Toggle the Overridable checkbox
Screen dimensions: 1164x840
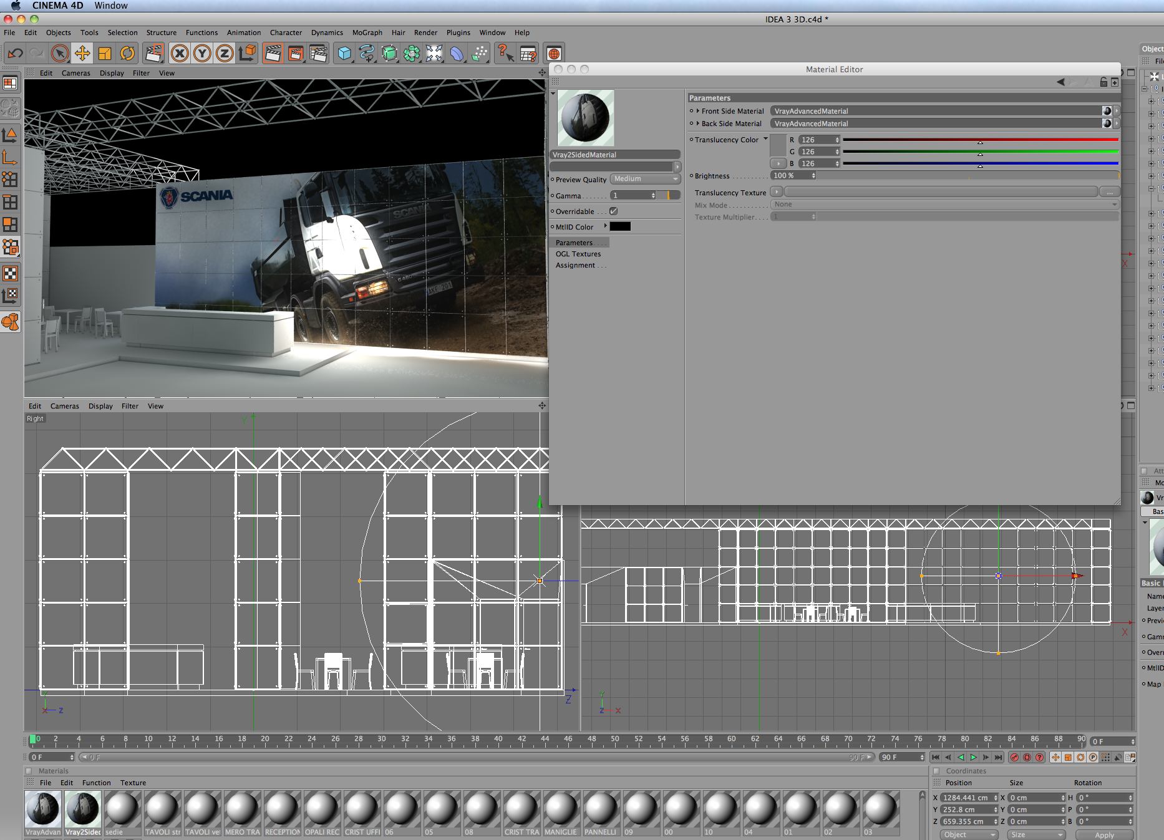(614, 211)
